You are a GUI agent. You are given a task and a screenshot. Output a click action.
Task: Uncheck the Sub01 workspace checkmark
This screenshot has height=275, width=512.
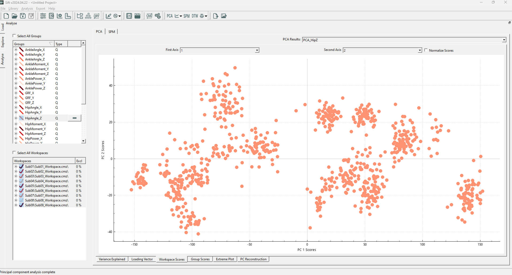coord(21,167)
